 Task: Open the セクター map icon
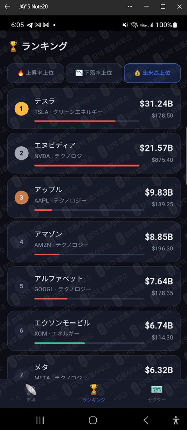coord(157,389)
